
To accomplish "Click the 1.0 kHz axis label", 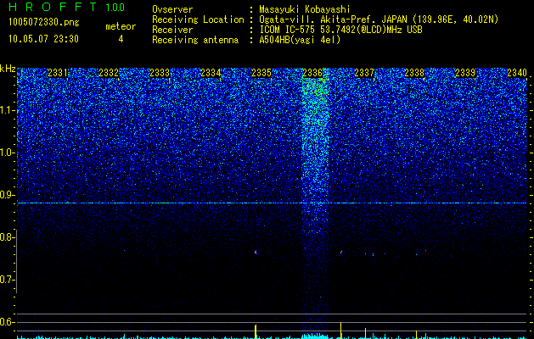I will click(x=8, y=153).
